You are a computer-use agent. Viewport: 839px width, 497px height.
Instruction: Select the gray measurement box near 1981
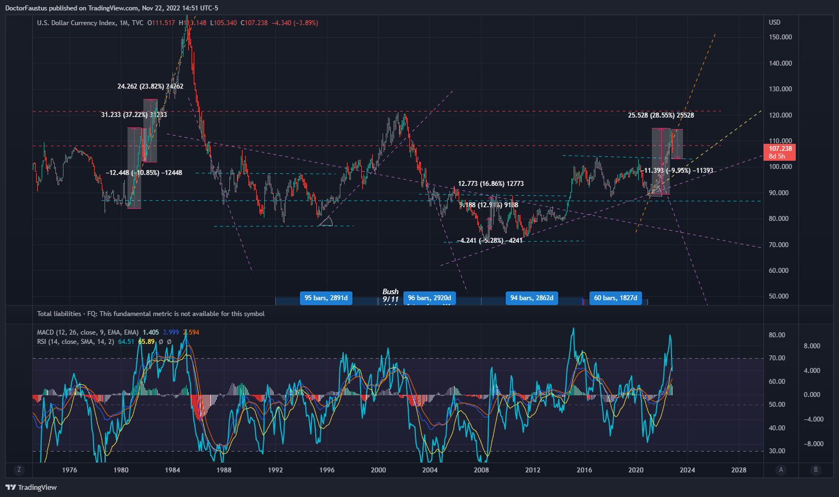134,168
